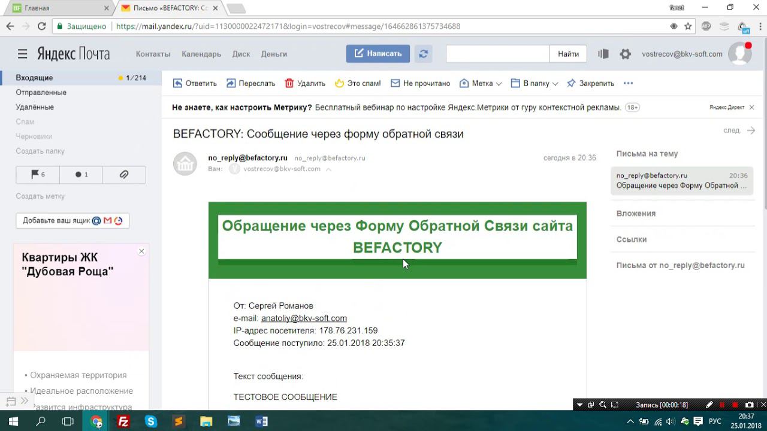Viewport: 767px width, 431px height.
Task: Click the recorder zoom magnifier icon
Action: tap(603, 405)
